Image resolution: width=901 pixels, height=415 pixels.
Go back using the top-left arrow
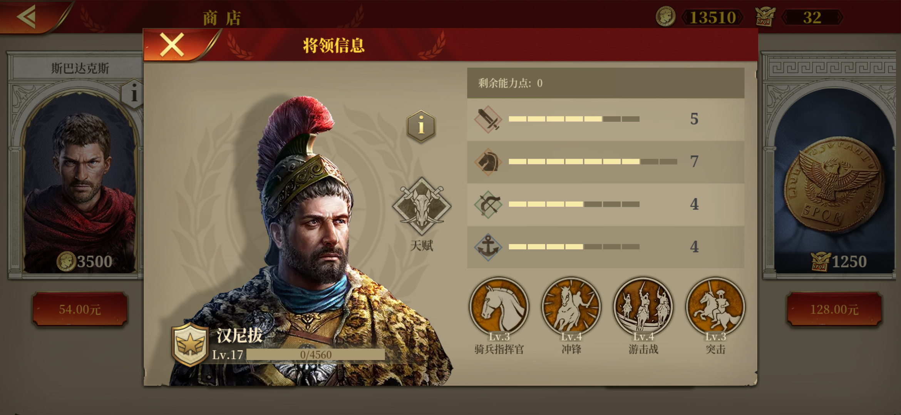pyautogui.click(x=27, y=16)
